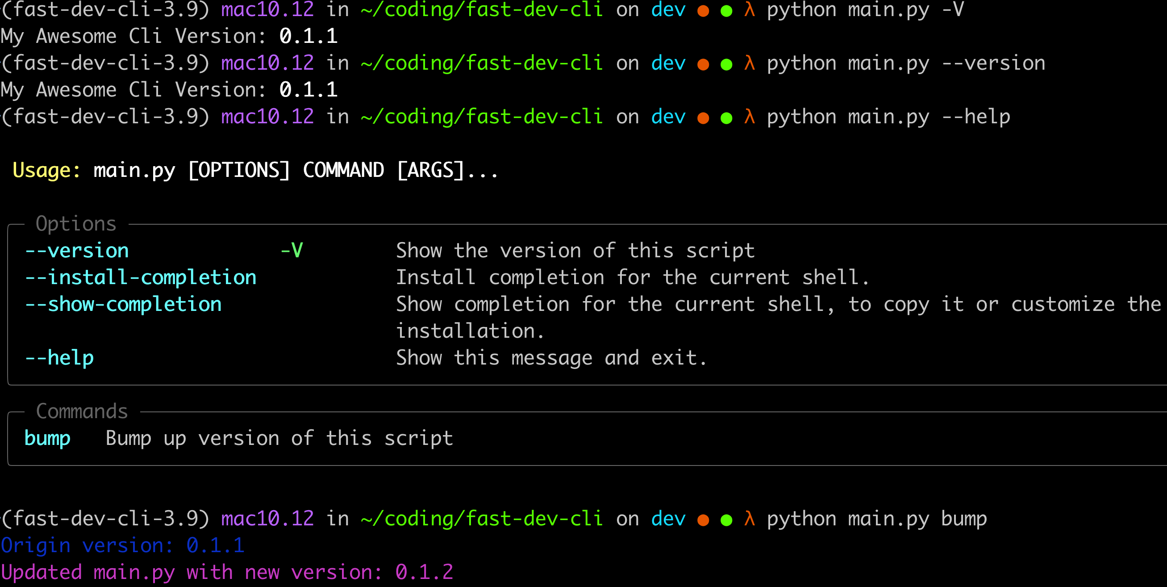Click the orange dot on the first prompt line

(703, 11)
